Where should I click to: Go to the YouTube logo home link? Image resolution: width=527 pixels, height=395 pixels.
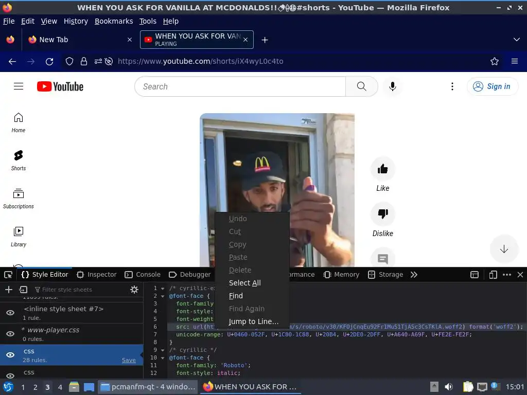[60, 86]
